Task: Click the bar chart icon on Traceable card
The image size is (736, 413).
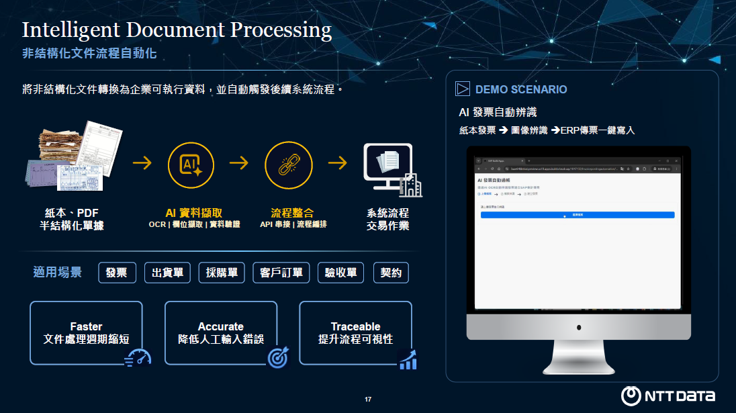Action: [408, 361]
